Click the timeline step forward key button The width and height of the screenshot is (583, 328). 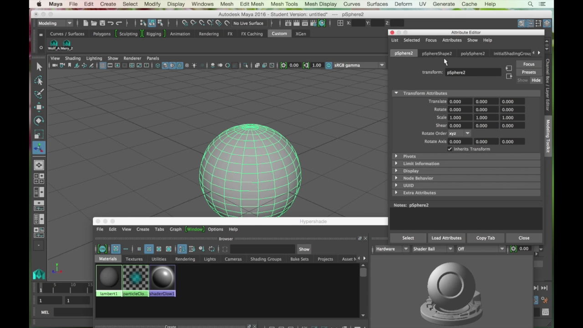536,288
